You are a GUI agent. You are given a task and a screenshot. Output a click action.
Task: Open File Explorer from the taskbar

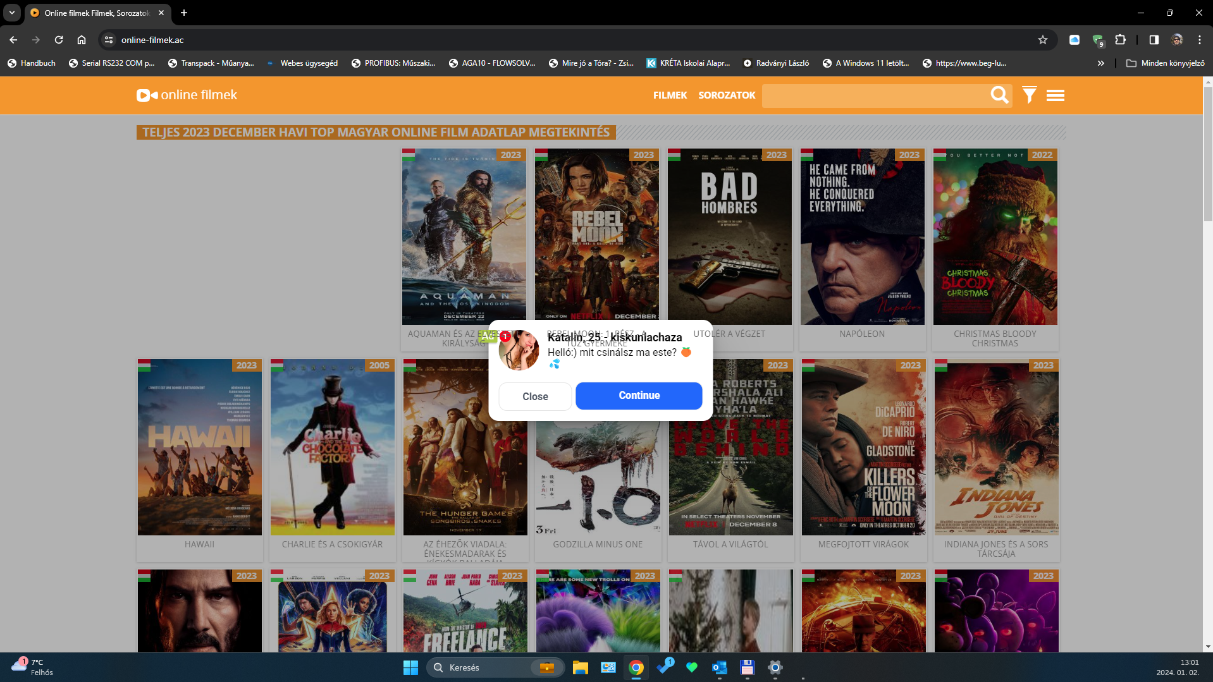[x=580, y=667]
